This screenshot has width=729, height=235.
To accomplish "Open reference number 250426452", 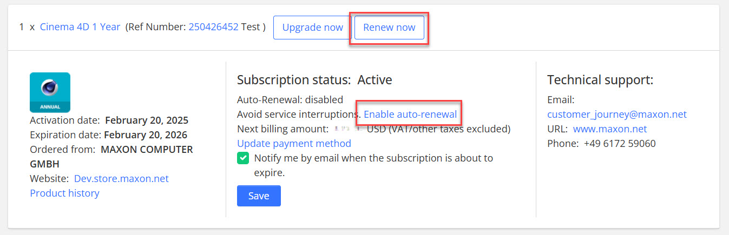I will tap(213, 27).
